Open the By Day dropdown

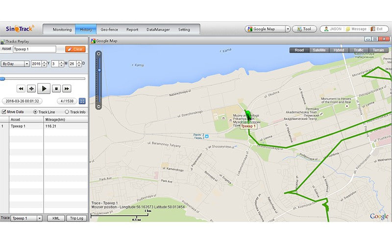15,64
